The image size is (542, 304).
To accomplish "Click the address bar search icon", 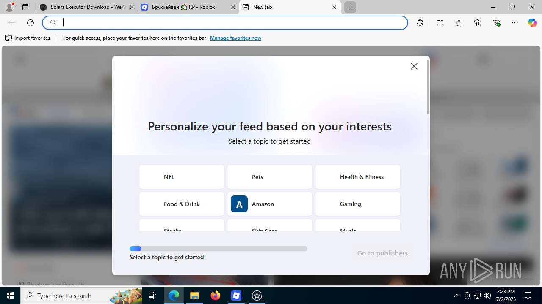I will click(x=53, y=23).
